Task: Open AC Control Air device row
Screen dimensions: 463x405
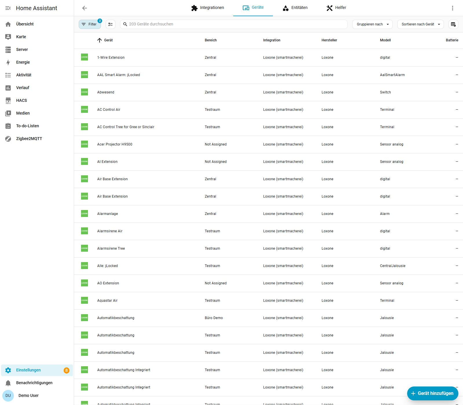Action: click(x=269, y=110)
